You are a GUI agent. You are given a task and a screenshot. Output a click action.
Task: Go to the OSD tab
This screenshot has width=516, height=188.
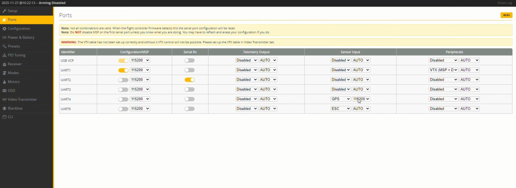point(26,90)
